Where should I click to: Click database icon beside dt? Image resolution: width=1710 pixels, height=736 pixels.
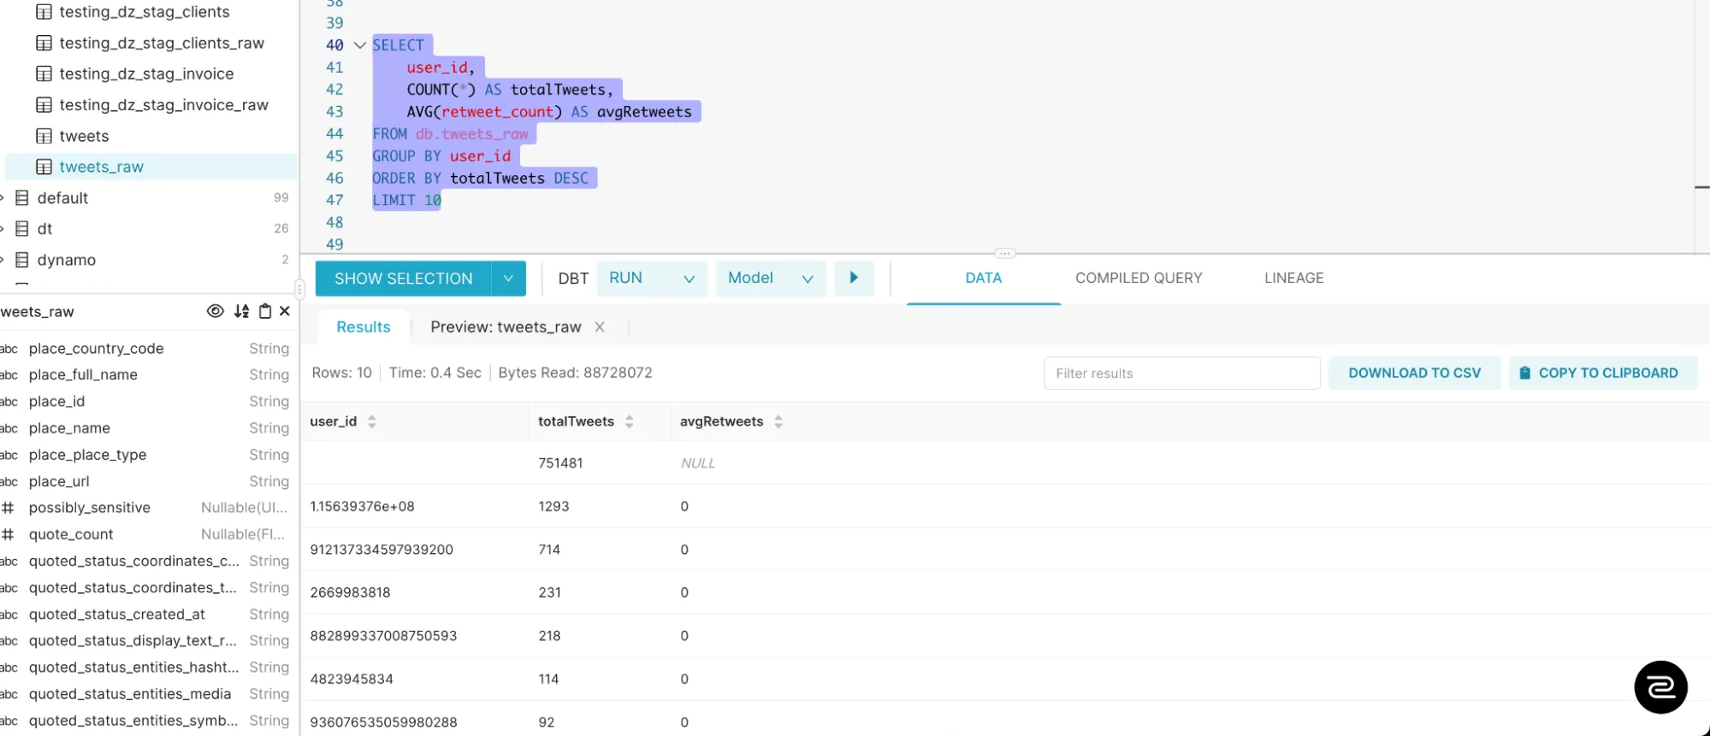tap(22, 228)
